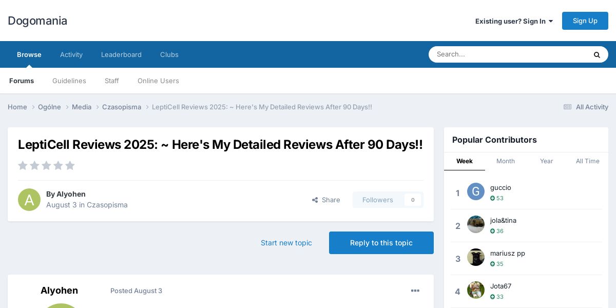Image resolution: width=616 pixels, height=308 pixels.
Task: Open the All Activity link
Action: [586, 107]
